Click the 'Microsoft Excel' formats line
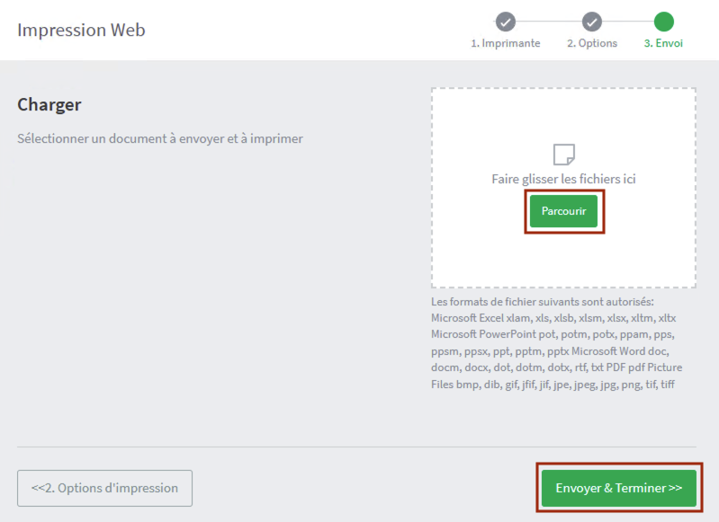Image resolution: width=719 pixels, height=522 pixels. (553, 318)
